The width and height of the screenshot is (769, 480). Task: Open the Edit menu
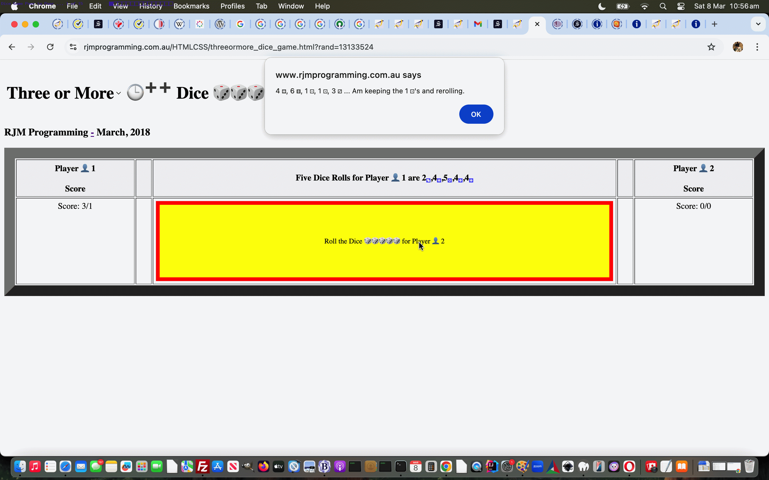click(95, 6)
